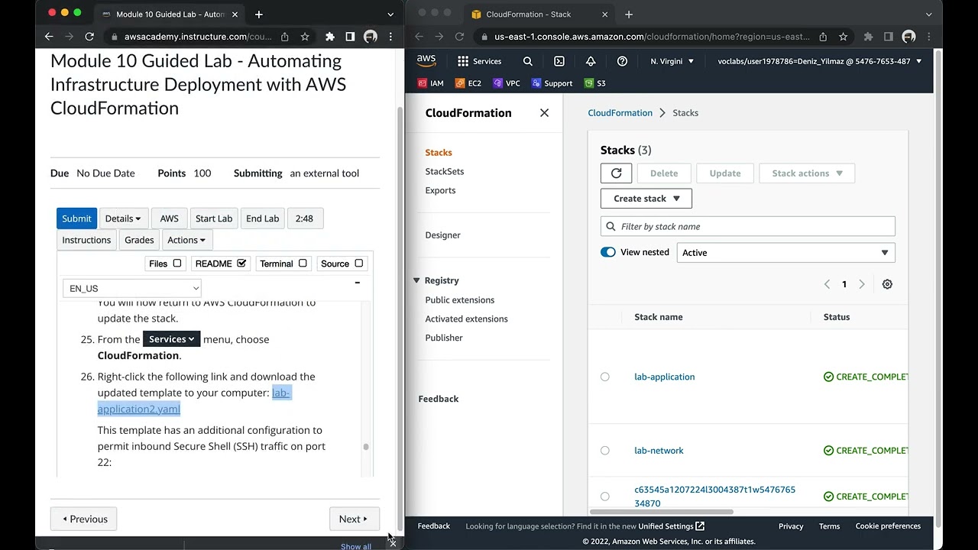Image resolution: width=978 pixels, height=550 pixels.
Task: Toggle the Terminal checkbox
Action: click(x=303, y=264)
